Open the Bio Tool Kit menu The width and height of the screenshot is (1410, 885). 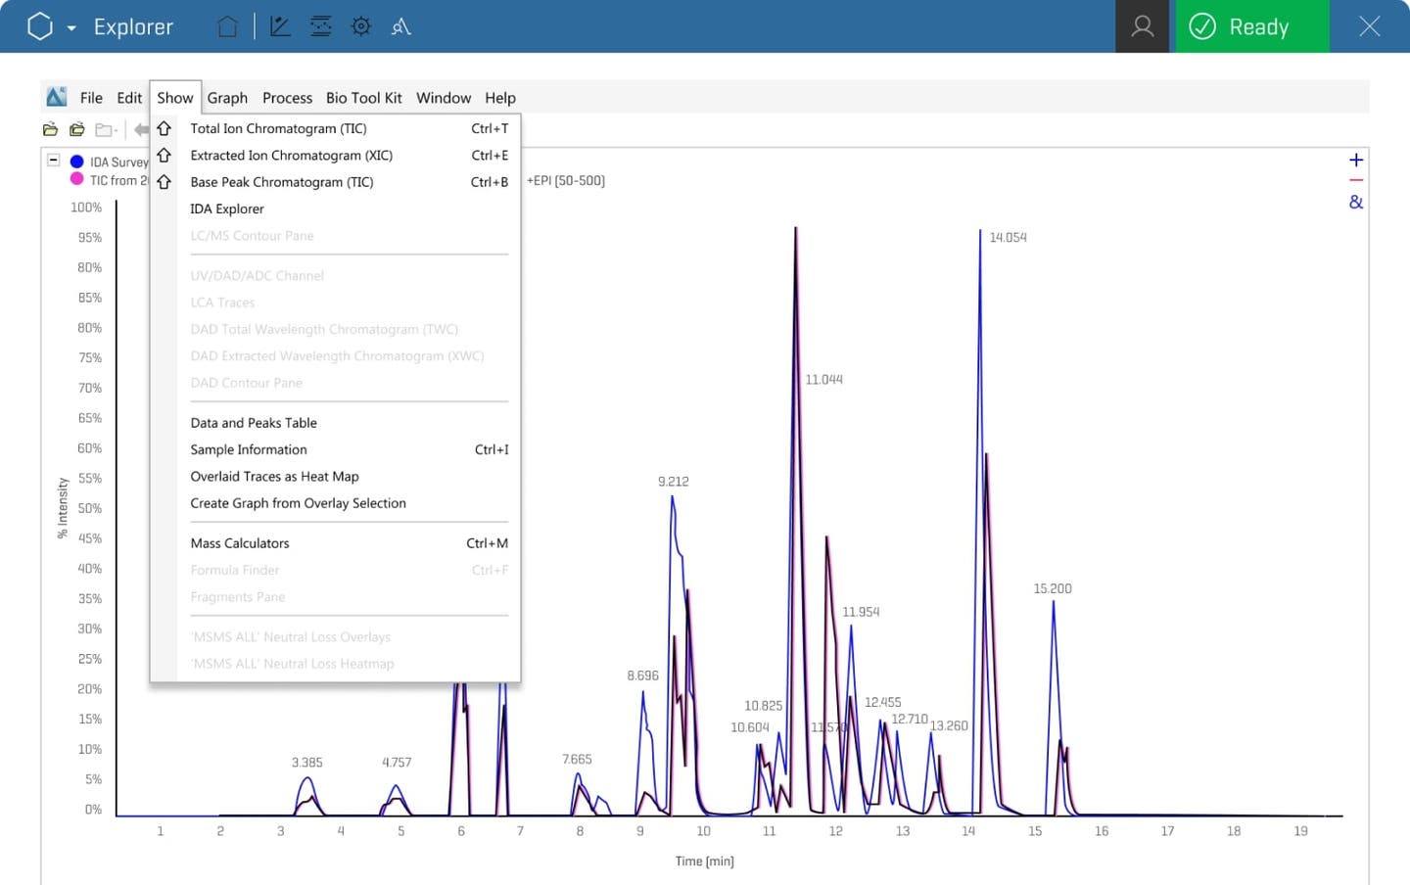363,98
